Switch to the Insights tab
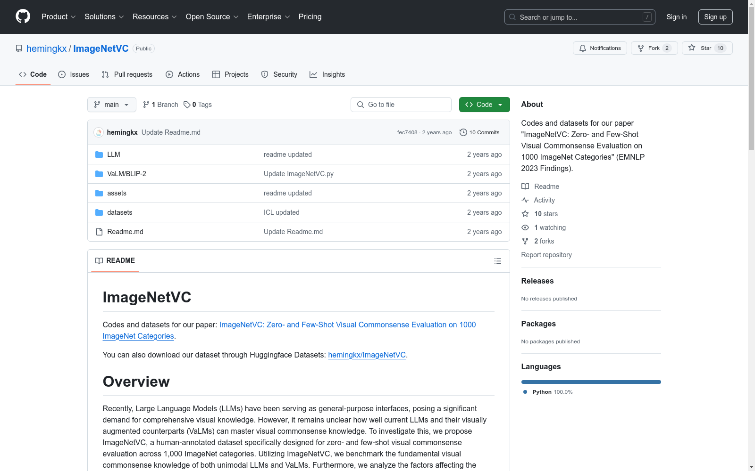 tap(327, 74)
